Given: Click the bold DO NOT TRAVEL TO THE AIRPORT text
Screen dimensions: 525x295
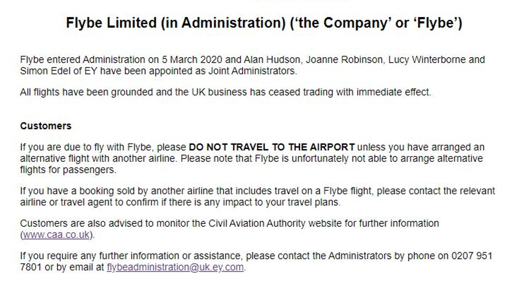Looking at the screenshot, I should click(x=272, y=147).
